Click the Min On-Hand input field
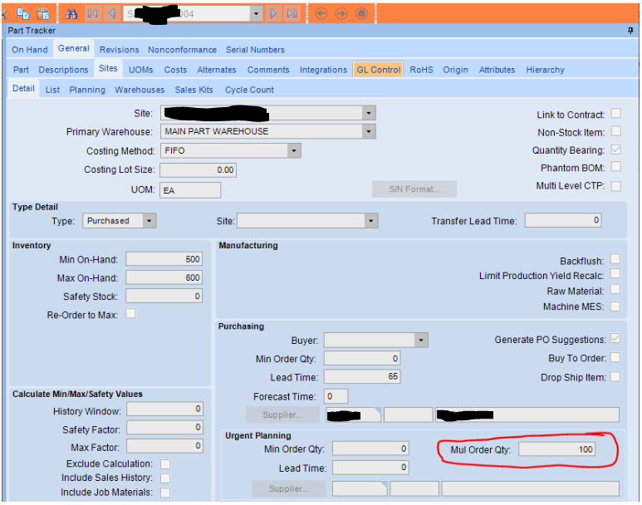642x505 pixels. click(x=164, y=259)
